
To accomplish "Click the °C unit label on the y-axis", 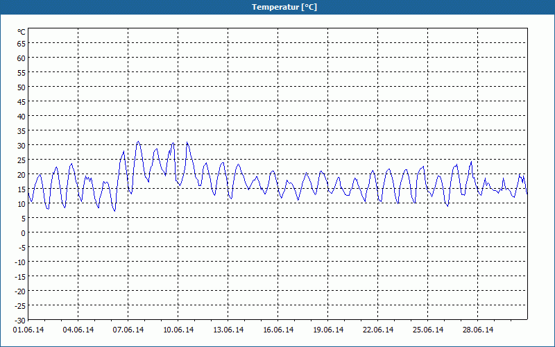I will [x=22, y=32].
